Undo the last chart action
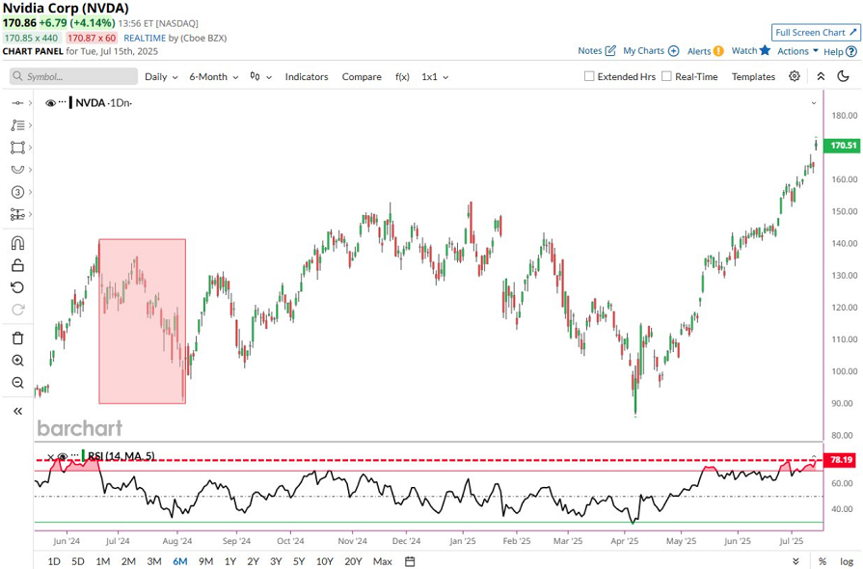 pyautogui.click(x=17, y=287)
